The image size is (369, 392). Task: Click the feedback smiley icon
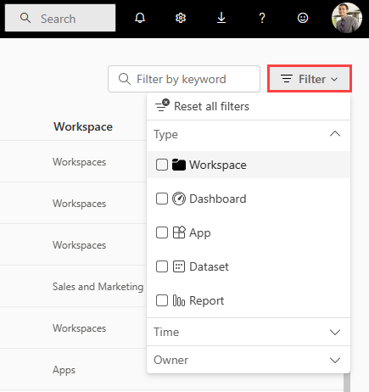pyautogui.click(x=303, y=18)
